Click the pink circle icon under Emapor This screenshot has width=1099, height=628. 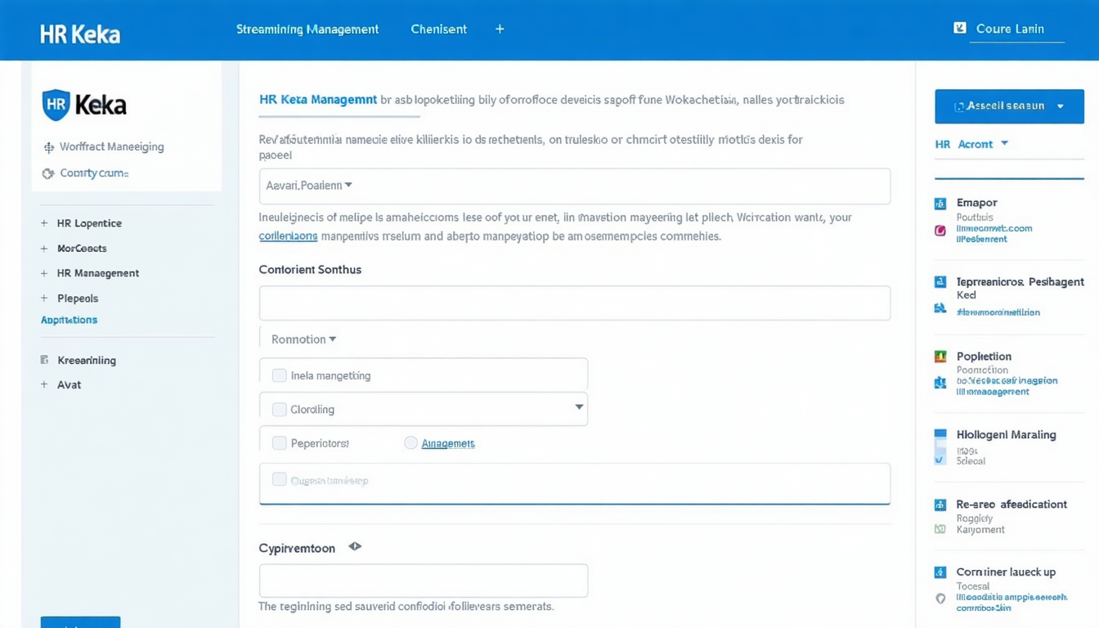point(940,231)
